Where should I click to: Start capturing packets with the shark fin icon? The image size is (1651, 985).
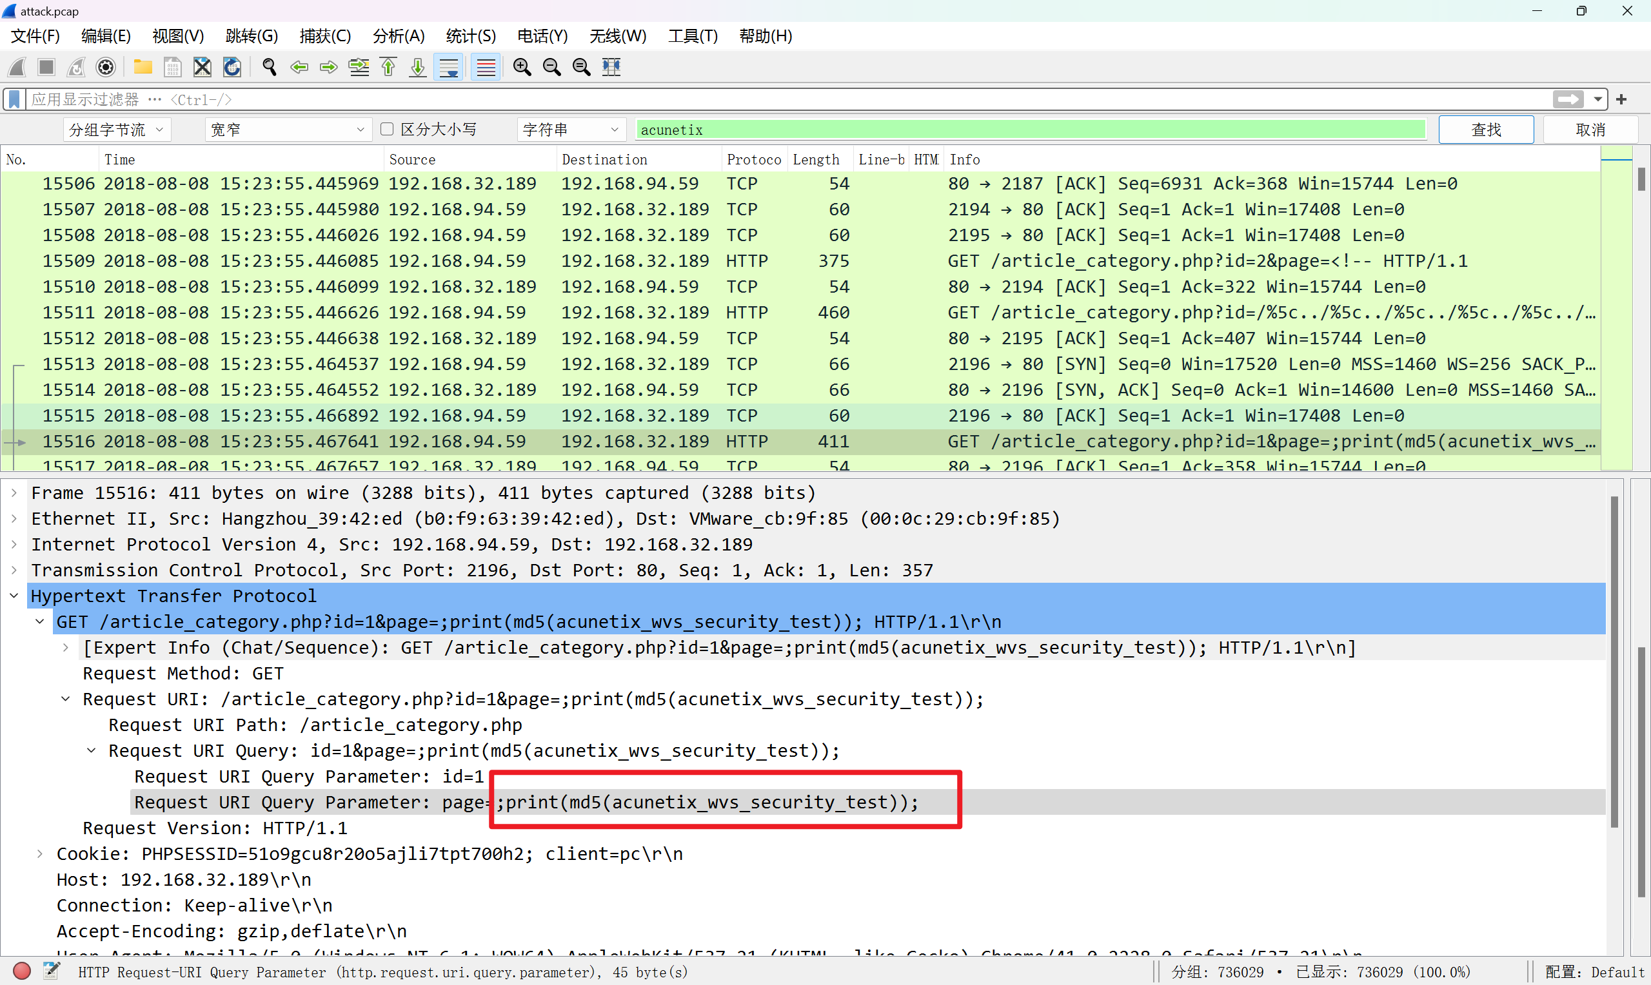coord(17,67)
